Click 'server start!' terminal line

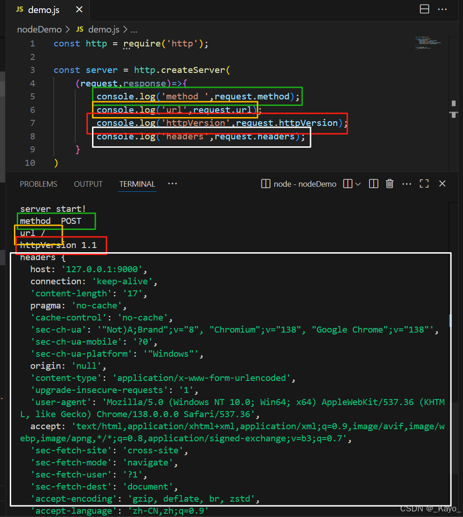point(53,209)
